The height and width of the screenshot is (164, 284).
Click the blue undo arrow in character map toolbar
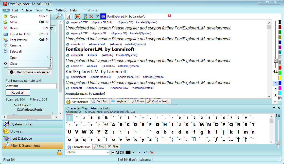(x=146, y=152)
